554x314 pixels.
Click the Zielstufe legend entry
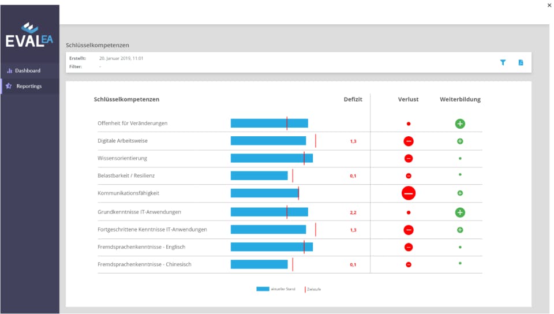coord(313,289)
